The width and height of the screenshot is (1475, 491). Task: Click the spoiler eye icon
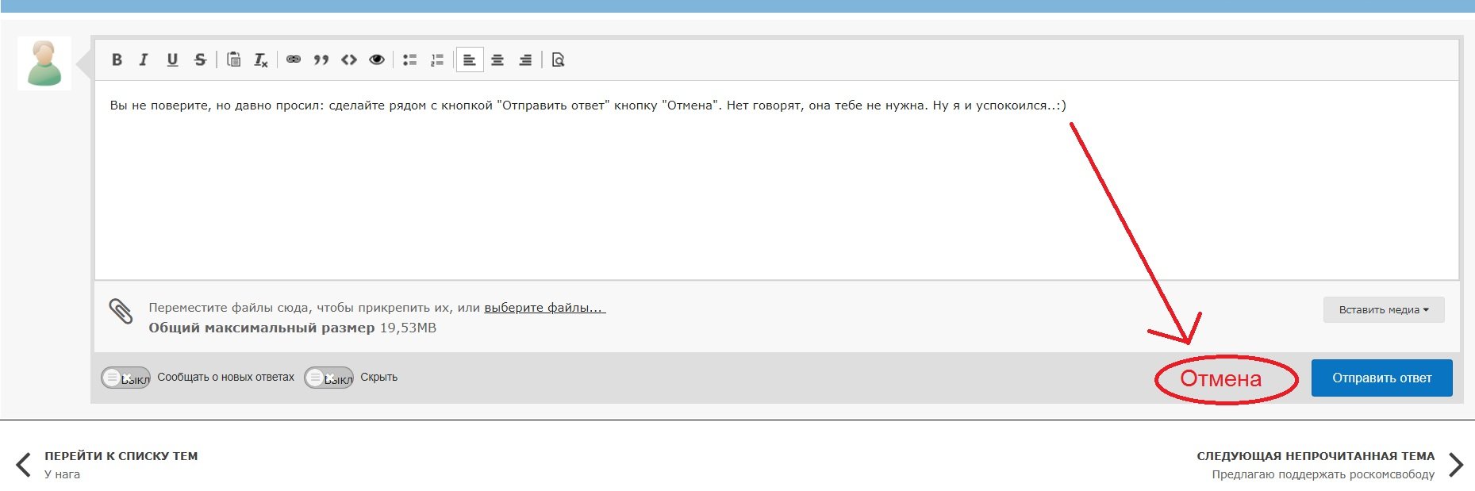[377, 59]
